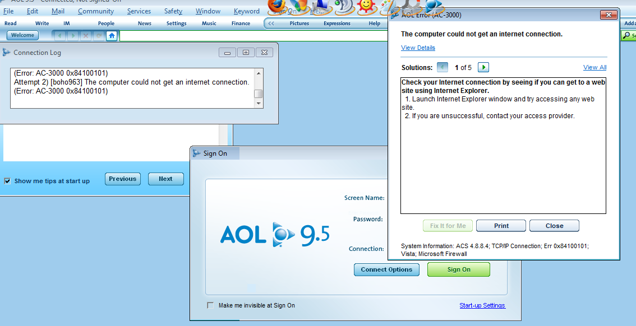Click the Close button in error dialog

(554, 226)
